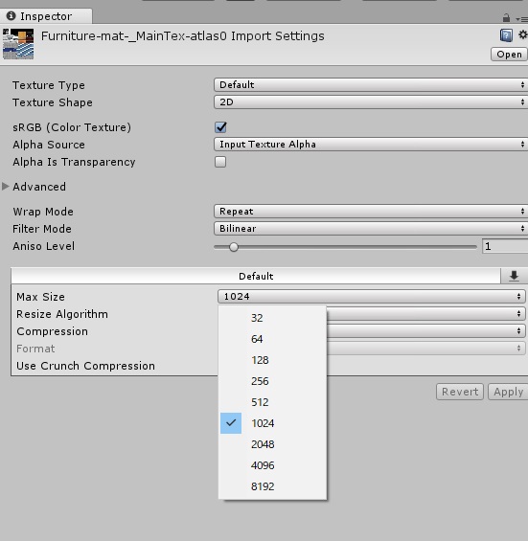This screenshot has width=528, height=541.
Task: Enable Alpha Is Transparency checkbox
Action: [220, 162]
